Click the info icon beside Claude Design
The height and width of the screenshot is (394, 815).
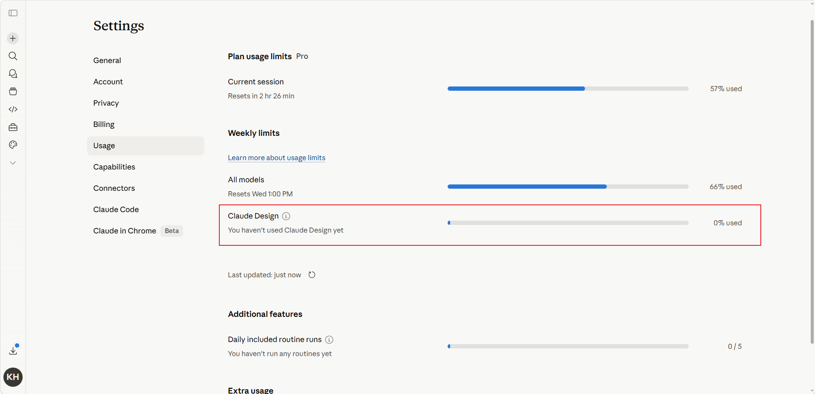[286, 216]
